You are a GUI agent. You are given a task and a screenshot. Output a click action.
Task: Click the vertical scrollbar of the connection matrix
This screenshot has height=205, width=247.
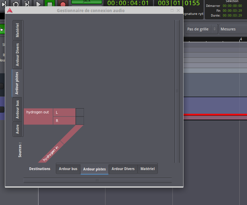click(177, 91)
